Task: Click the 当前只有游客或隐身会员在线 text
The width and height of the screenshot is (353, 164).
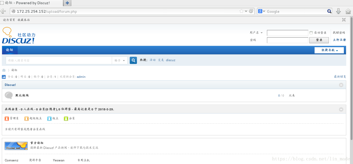Action: coord(25,129)
